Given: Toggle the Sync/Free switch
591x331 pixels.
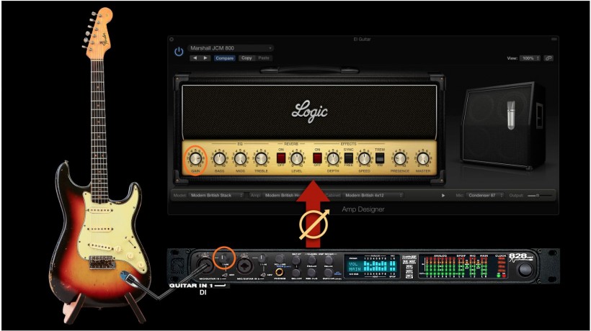Looking at the screenshot, I should [x=349, y=158].
